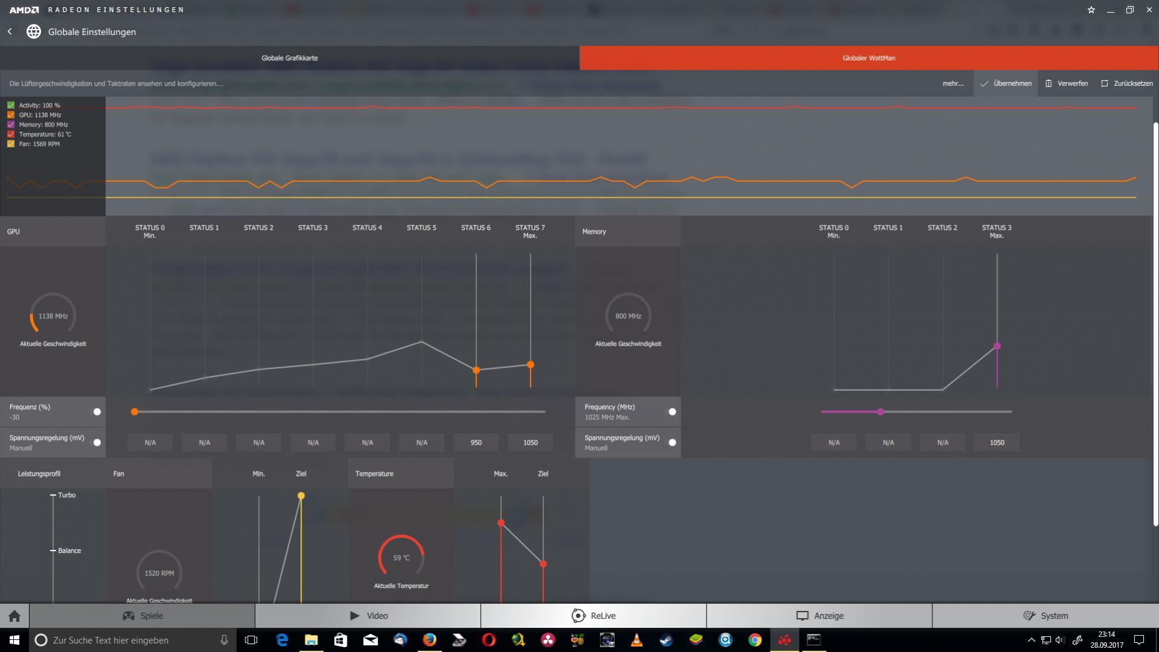Open Steam from taskbar
This screenshot has height=652, width=1159.
tap(667, 640)
